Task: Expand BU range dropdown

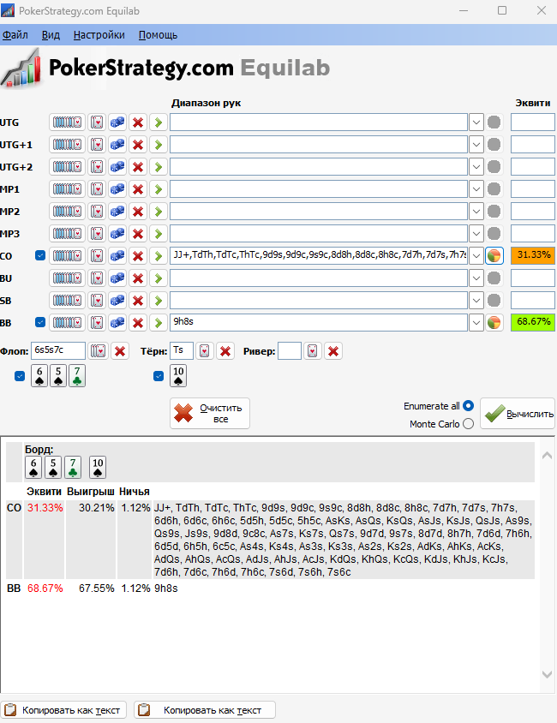Action: [x=476, y=278]
